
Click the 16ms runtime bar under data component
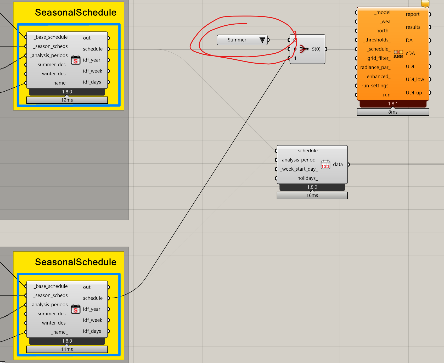312,195
